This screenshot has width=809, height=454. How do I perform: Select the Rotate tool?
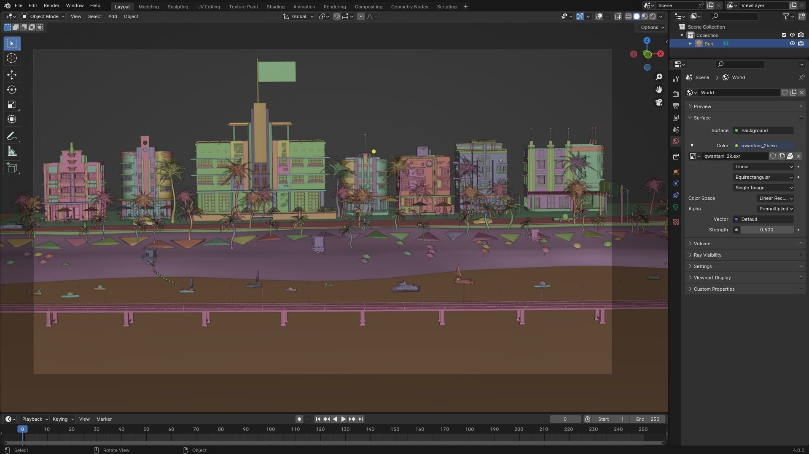(x=12, y=90)
